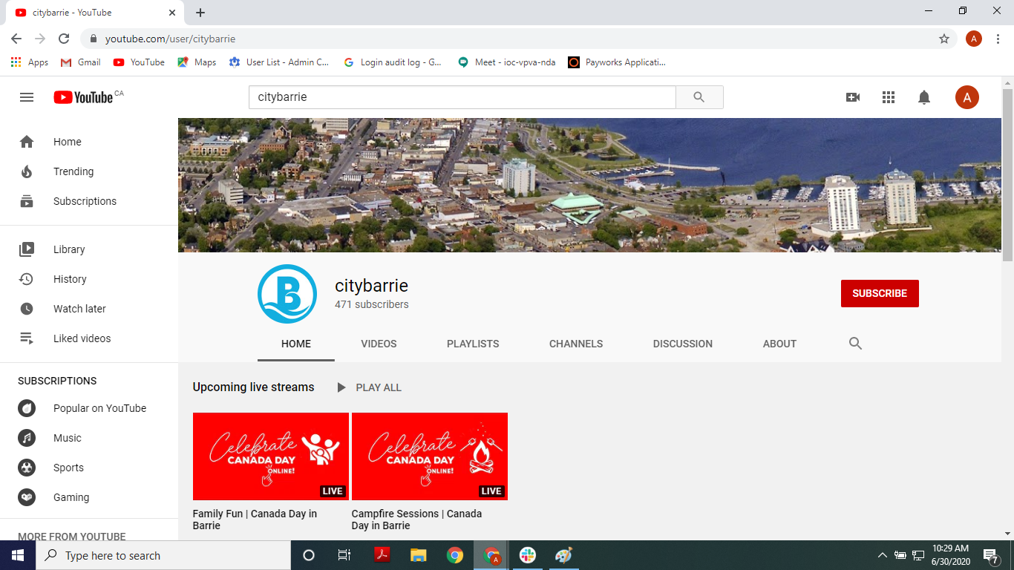Open Music under Subscriptions
Viewport: 1014px width, 570px height.
pos(89,438)
